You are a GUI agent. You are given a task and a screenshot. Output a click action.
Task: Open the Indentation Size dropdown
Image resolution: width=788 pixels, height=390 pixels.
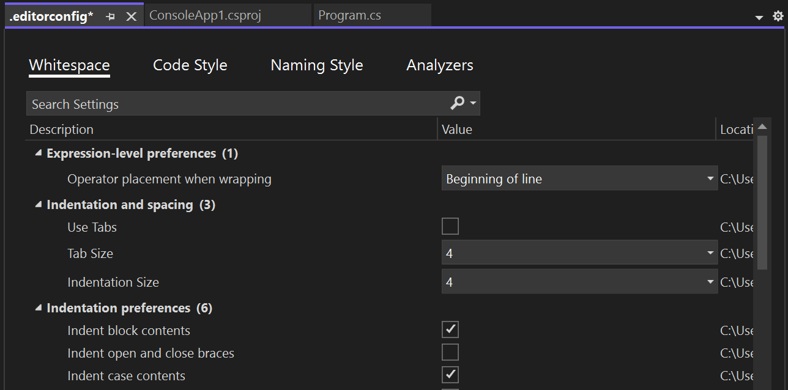click(710, 281)
